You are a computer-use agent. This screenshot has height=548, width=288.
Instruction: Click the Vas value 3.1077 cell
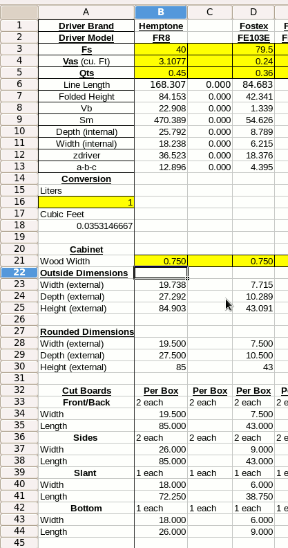[x=161, y=62]
